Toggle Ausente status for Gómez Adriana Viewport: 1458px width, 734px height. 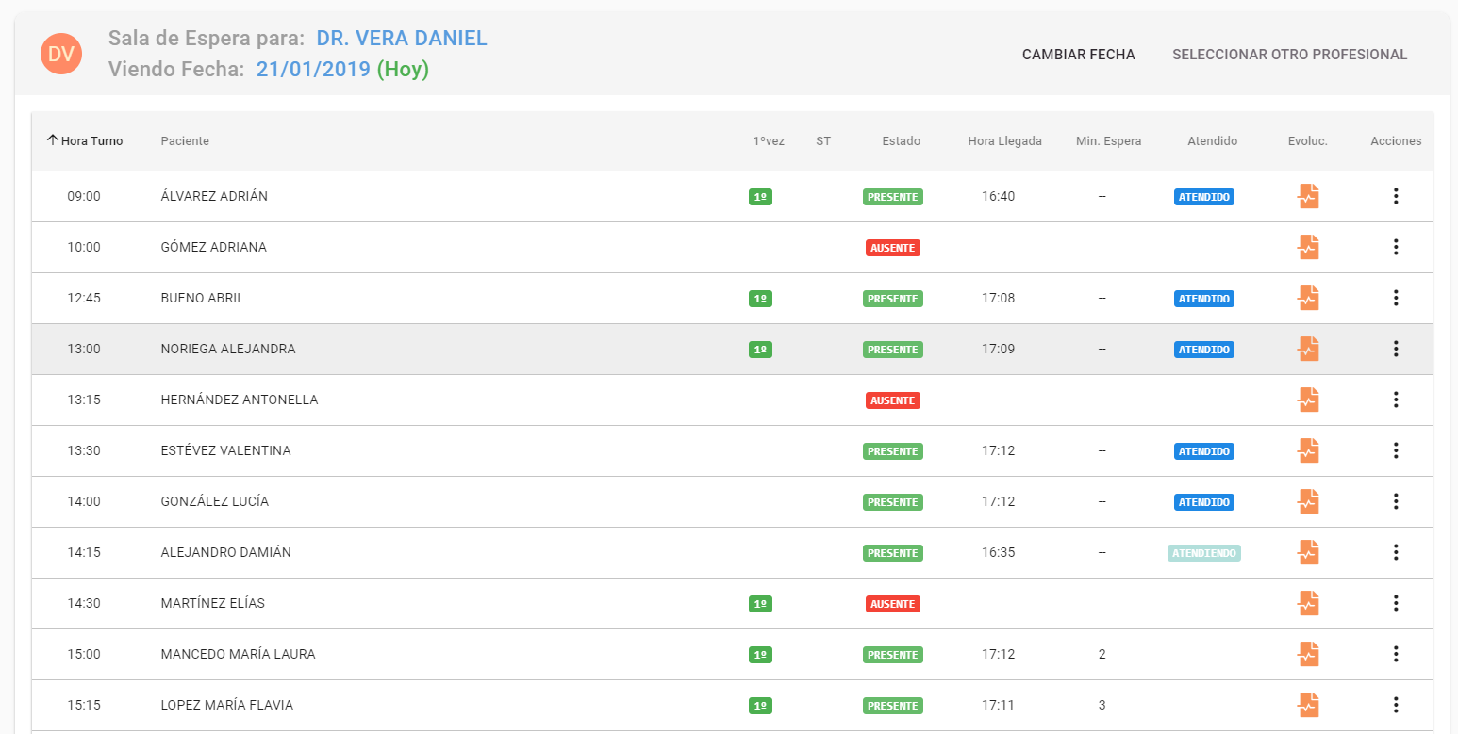(x=892, y=248)
